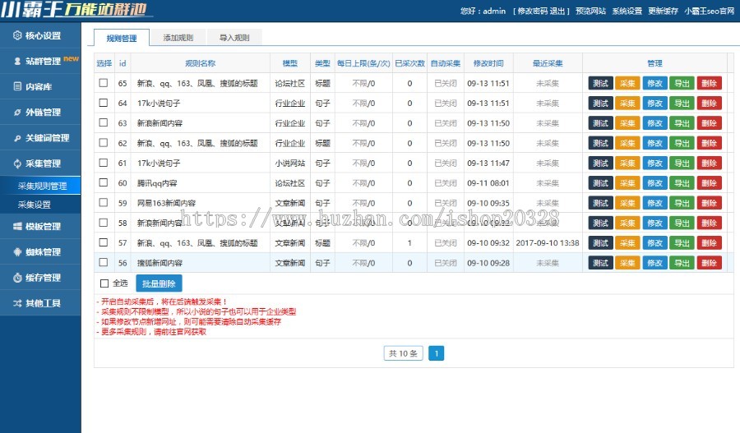
Task: Click the 修改密码 link in header
Action: point(532,11)
